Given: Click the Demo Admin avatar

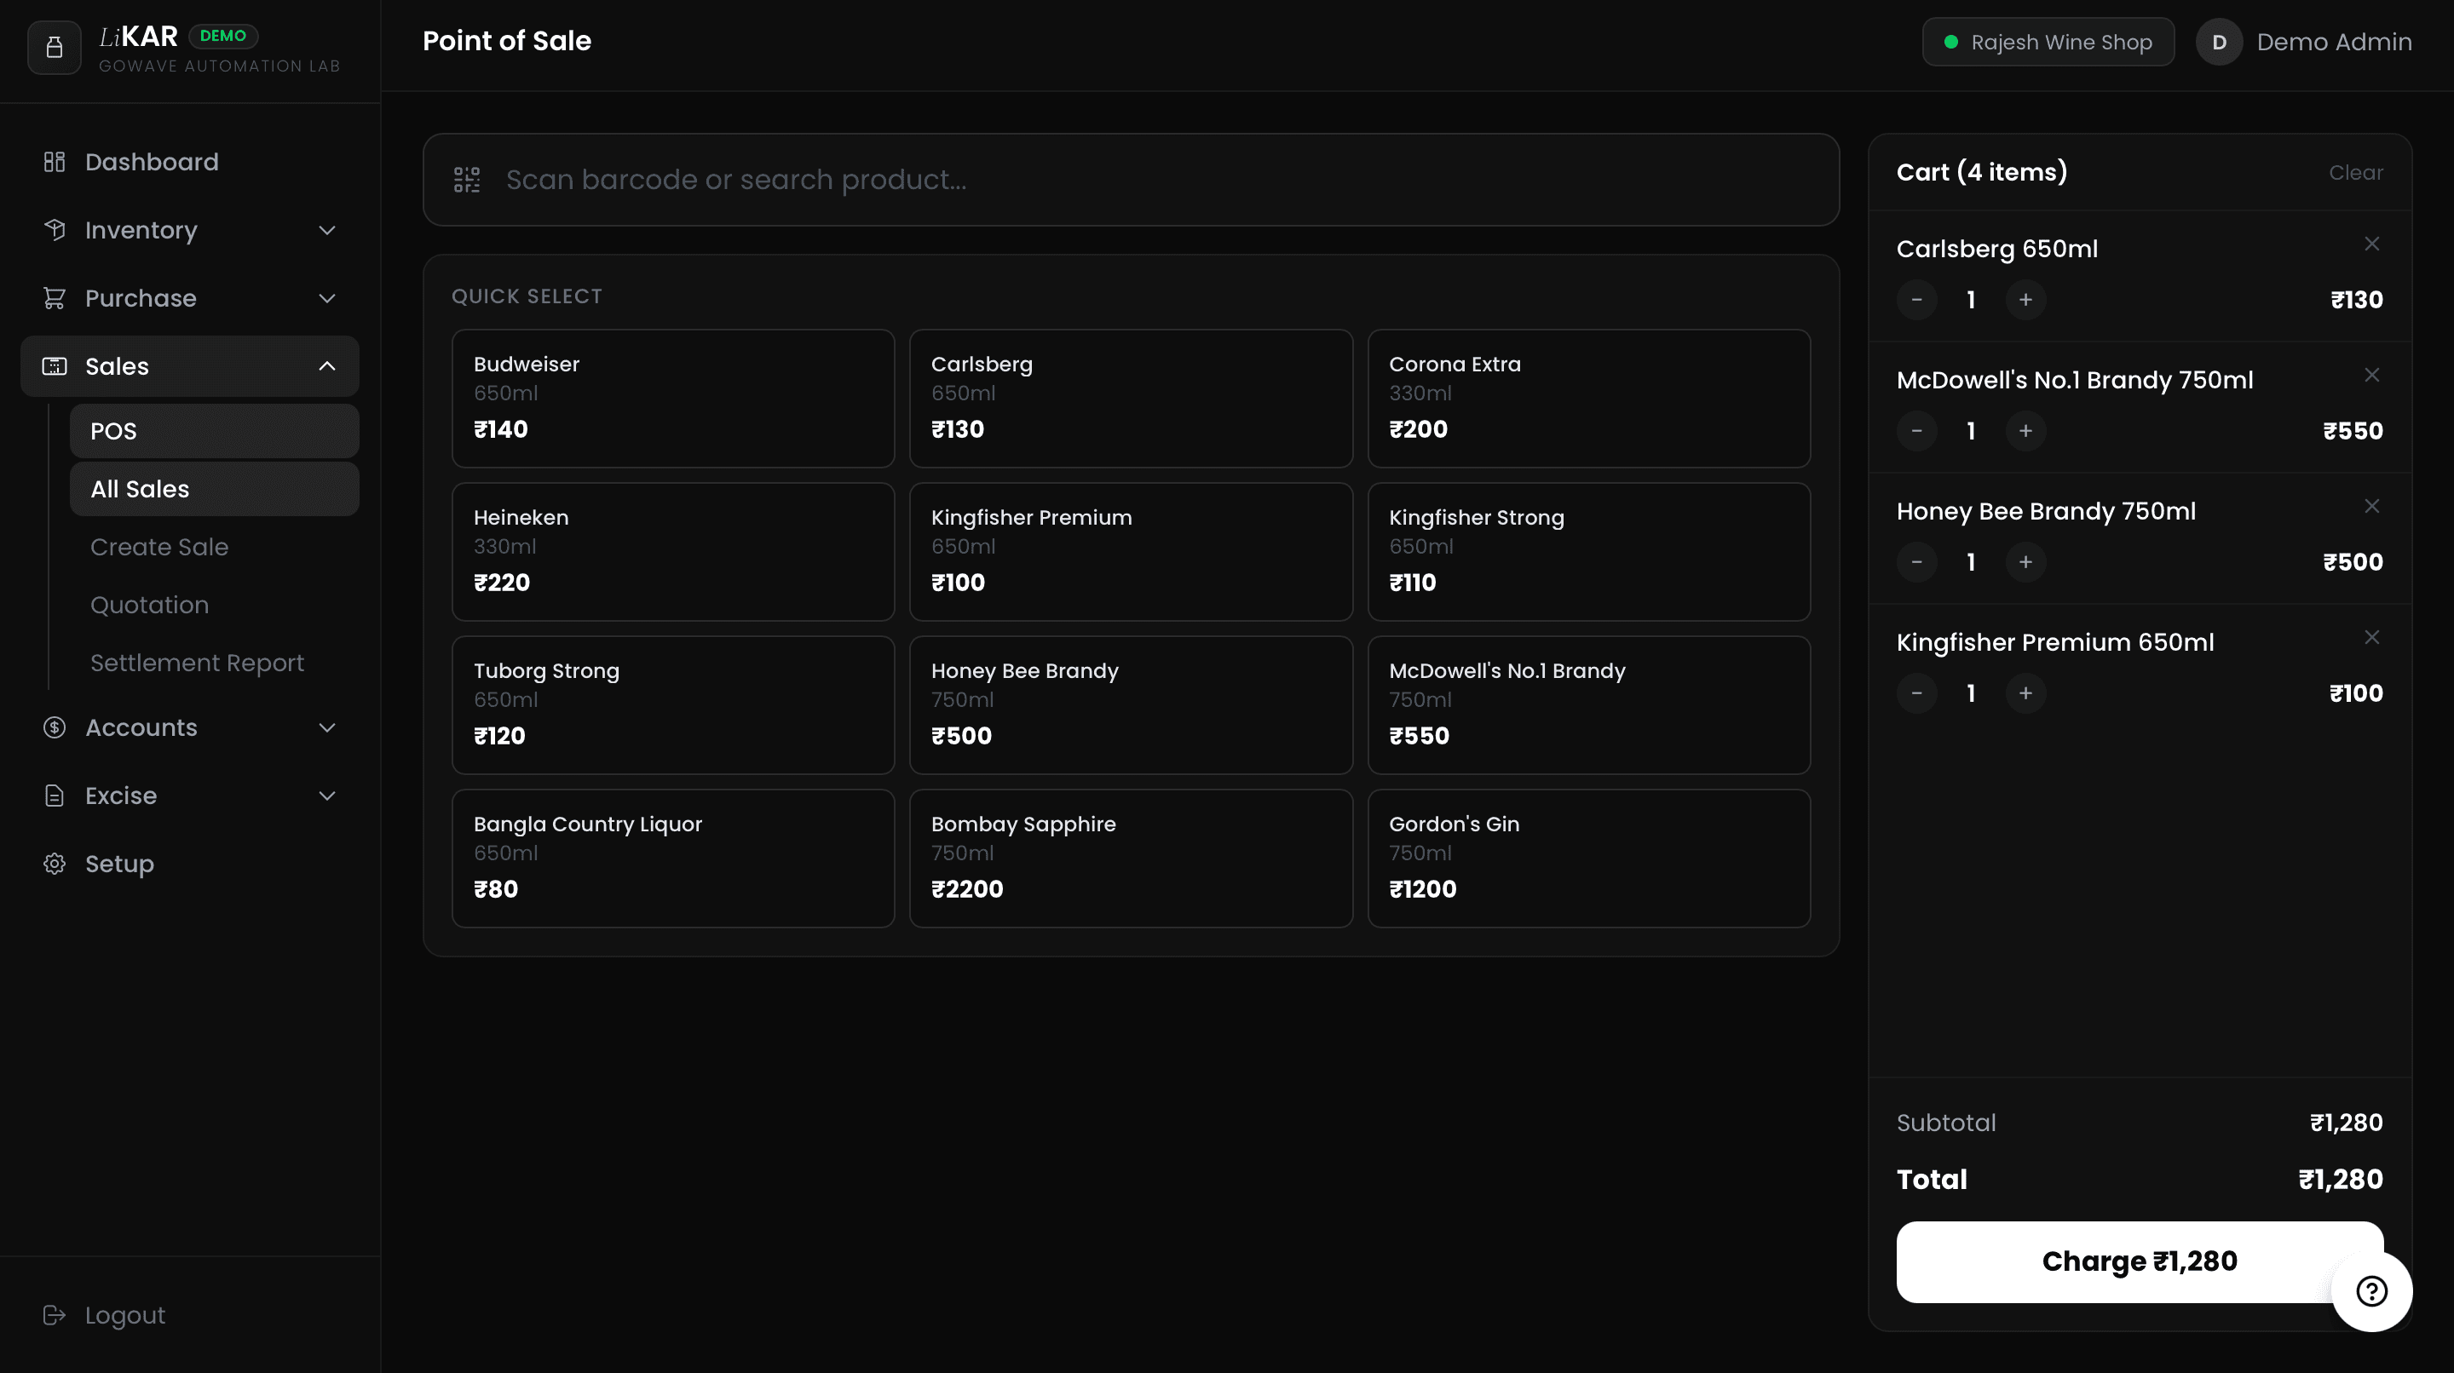Looking at the screenshot, I should click(x=2219, y=43).
